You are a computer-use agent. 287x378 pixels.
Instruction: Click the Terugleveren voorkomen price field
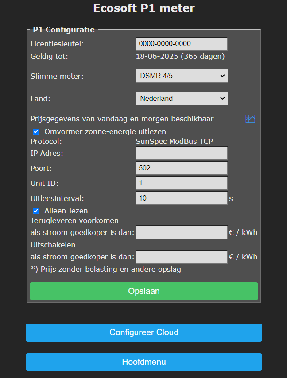pyautogui.click(x=182, y=232)
